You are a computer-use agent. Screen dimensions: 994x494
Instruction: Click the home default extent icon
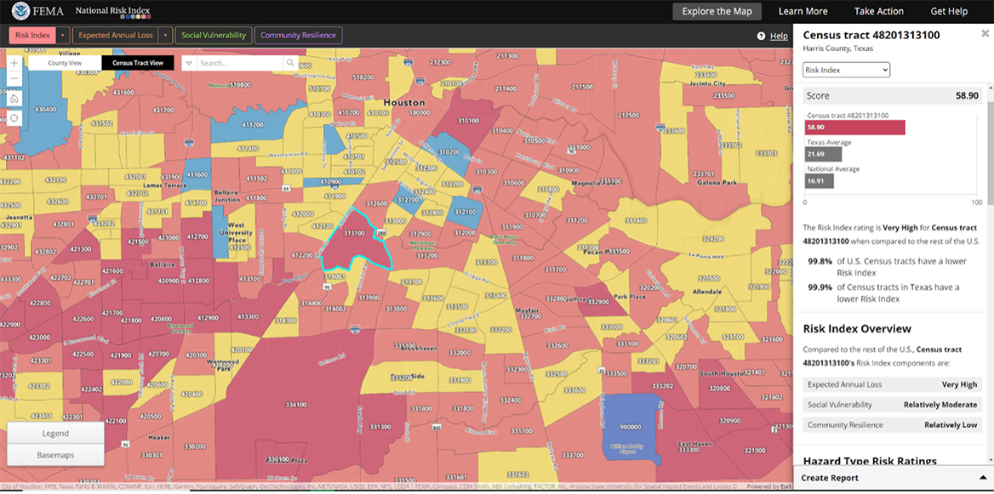point(14,99)
